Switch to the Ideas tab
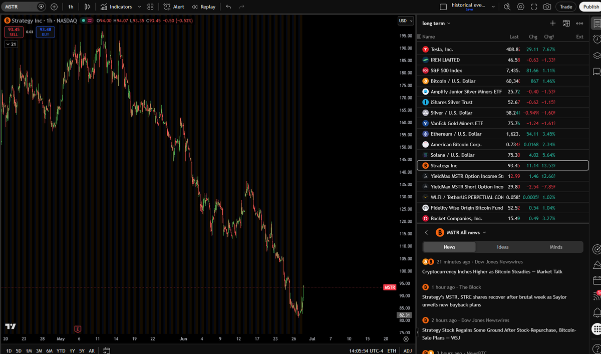 pos(503,247)
